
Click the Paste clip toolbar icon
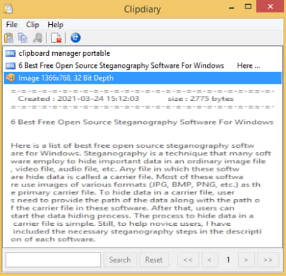click(x=9, y=38)
